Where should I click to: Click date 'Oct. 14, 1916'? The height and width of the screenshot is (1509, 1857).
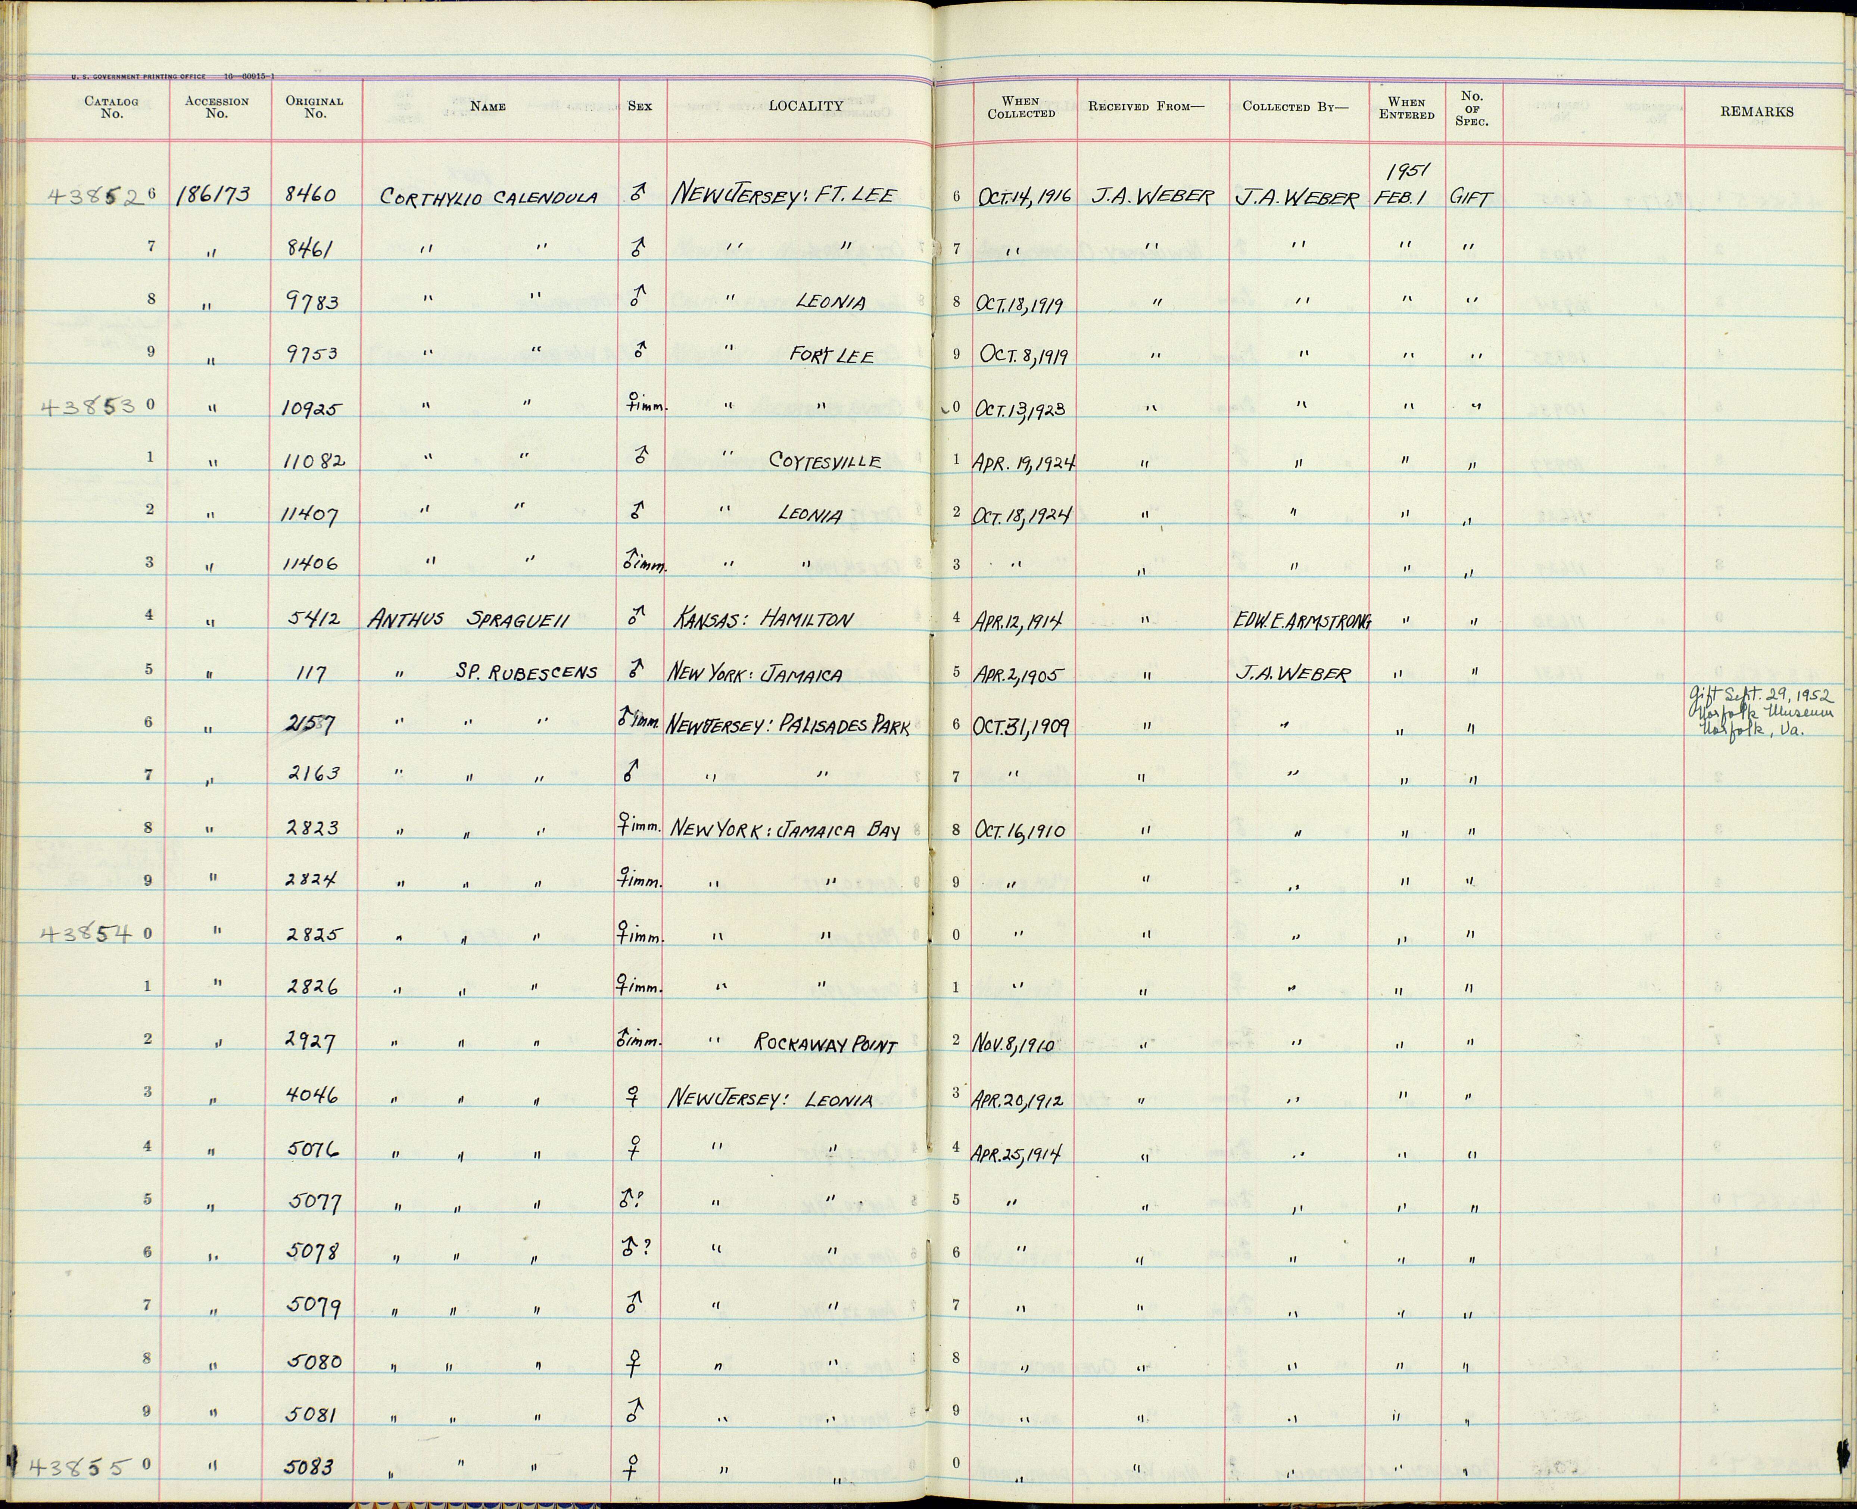pyautogui.click(x=1024, y=196)
